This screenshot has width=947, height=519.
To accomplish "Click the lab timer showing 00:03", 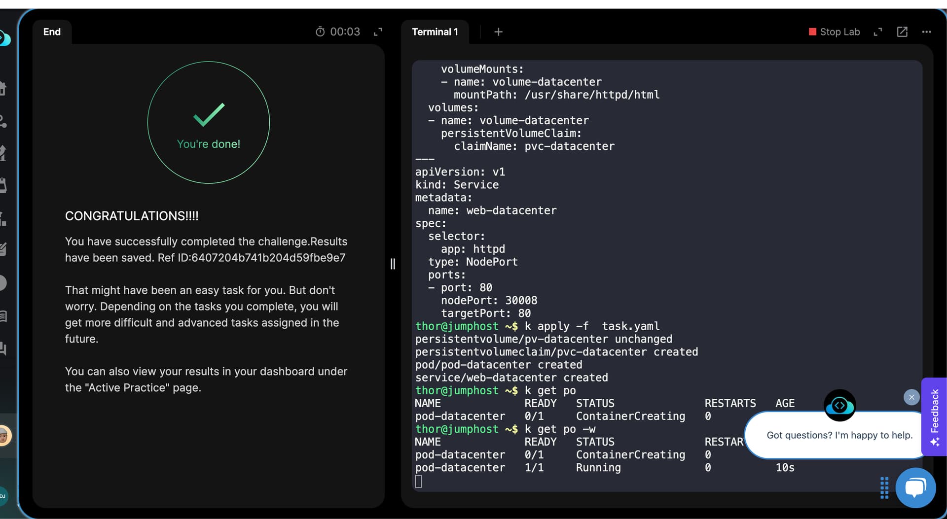I will click(338, 32).
